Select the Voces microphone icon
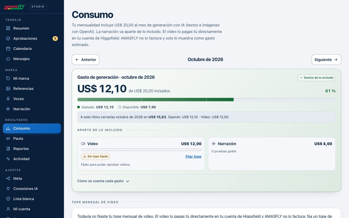Viewport: 349px width, 218px height. pos(8,99)
